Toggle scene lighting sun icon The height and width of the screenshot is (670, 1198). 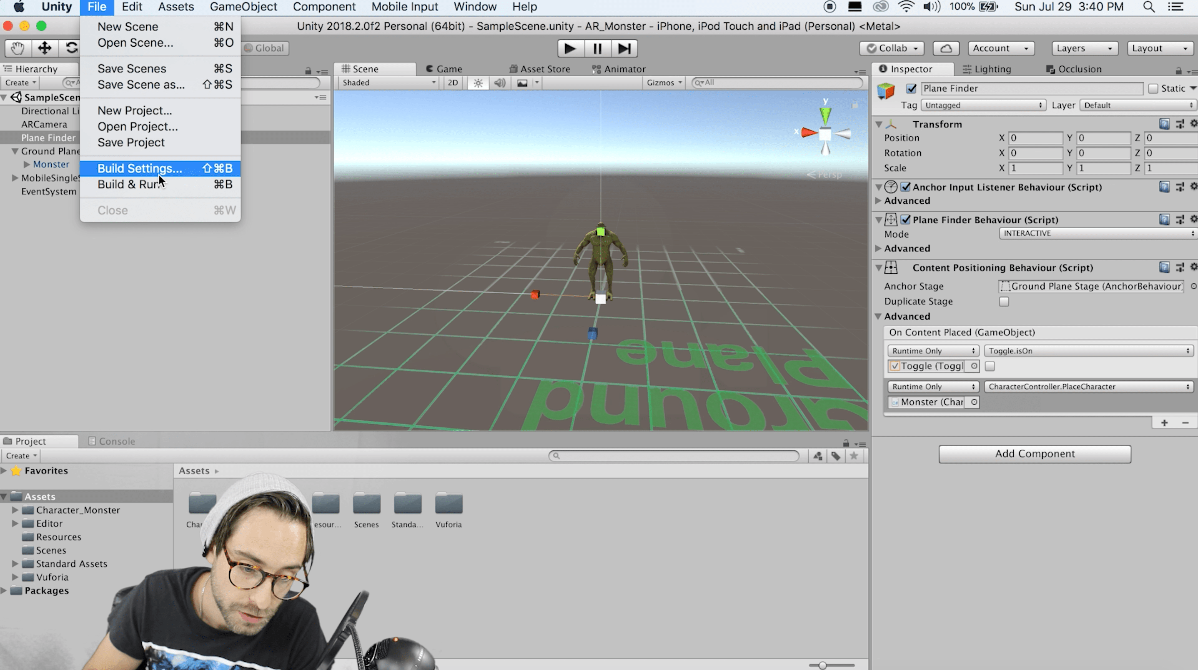click(478, 83)
